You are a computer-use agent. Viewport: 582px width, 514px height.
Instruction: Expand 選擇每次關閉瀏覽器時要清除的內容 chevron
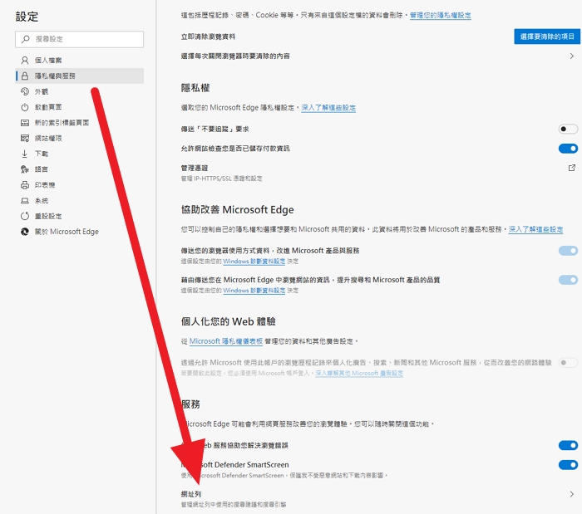pyautogui.click(x=572, y=56)
